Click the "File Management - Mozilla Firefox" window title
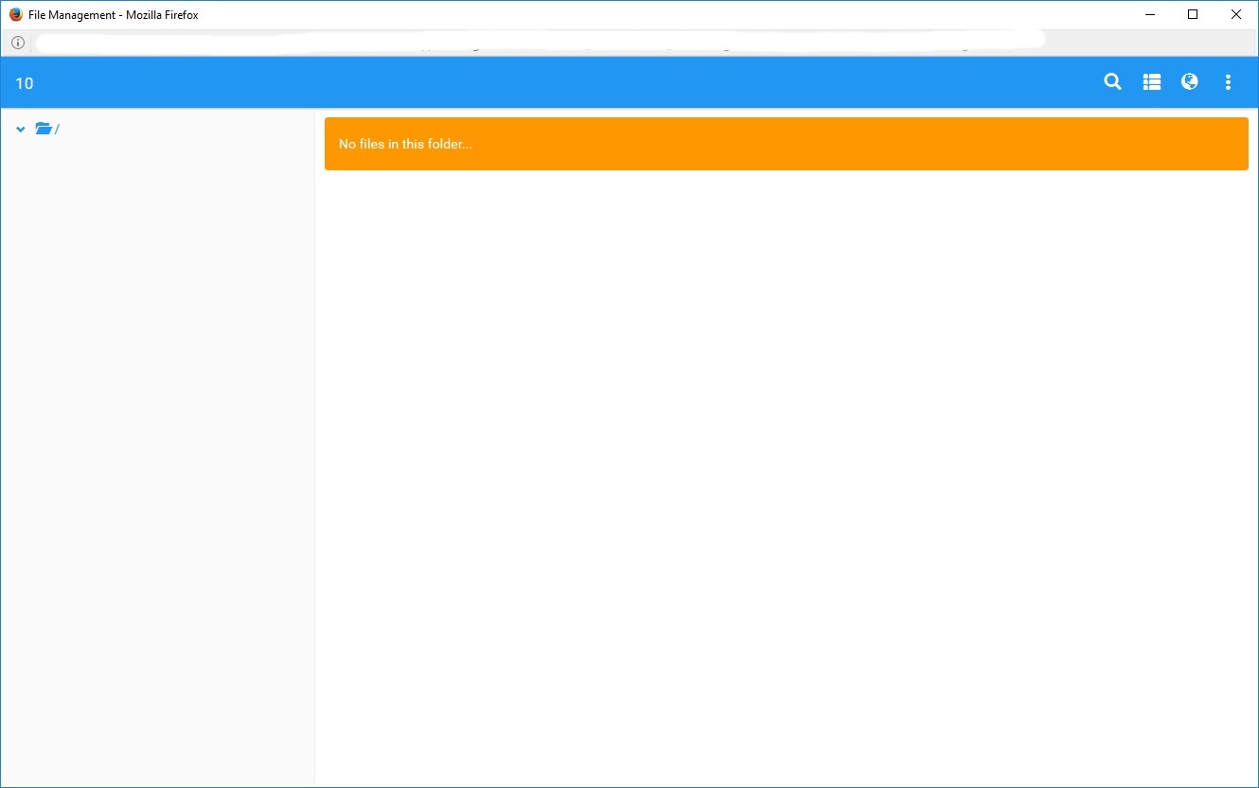This screenshot has width=1259, height=788. click(114, 15)
